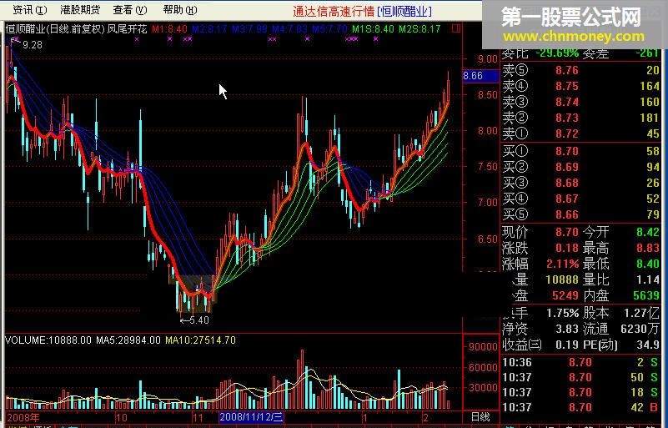The width and height of the screenshot is (668, 428).
Task: Click the 90000 volume axis label
Action: click(483, 346)
